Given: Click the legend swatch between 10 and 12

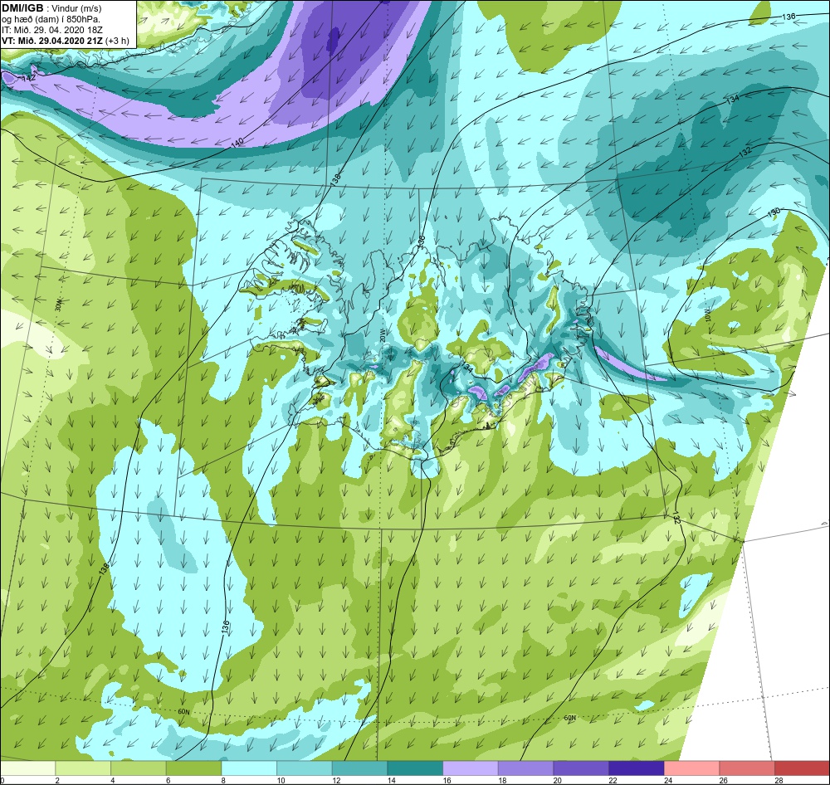Looking at the screenshot, I should [x=305, y=768].
